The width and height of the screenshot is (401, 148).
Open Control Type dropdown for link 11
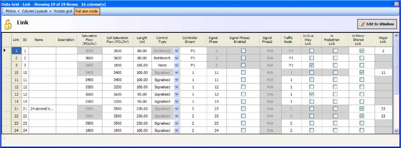pos(176,80)
